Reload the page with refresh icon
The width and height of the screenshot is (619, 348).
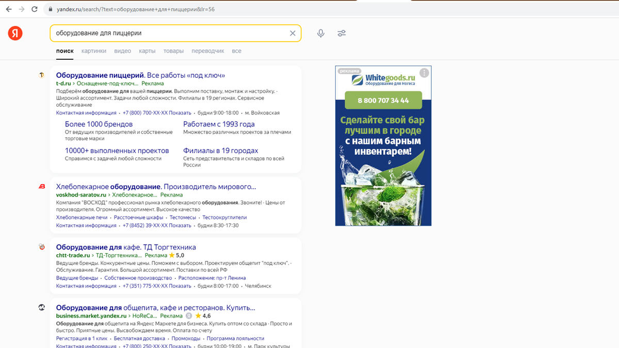pyautogui.click(x=35, y=9)
